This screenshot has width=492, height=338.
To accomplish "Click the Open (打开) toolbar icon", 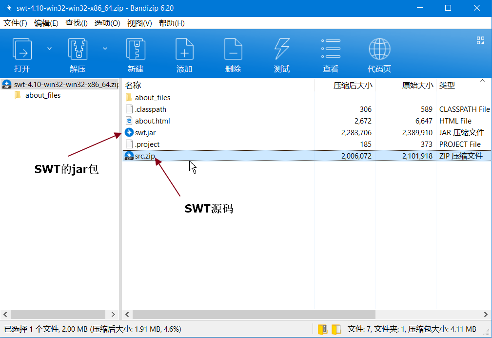I will [22, 49].
